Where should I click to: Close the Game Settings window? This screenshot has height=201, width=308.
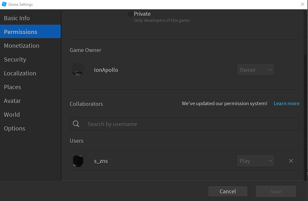tap(302, 4)
